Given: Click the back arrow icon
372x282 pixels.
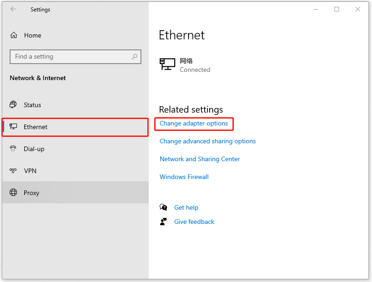Looking at the screenshot, I should pyautogui.click(x=13, y=9).
